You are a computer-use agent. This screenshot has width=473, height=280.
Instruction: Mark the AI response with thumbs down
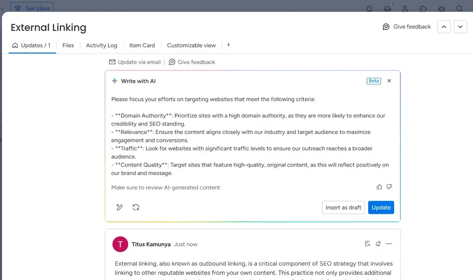pyautogui.click(x=389, y=187)
